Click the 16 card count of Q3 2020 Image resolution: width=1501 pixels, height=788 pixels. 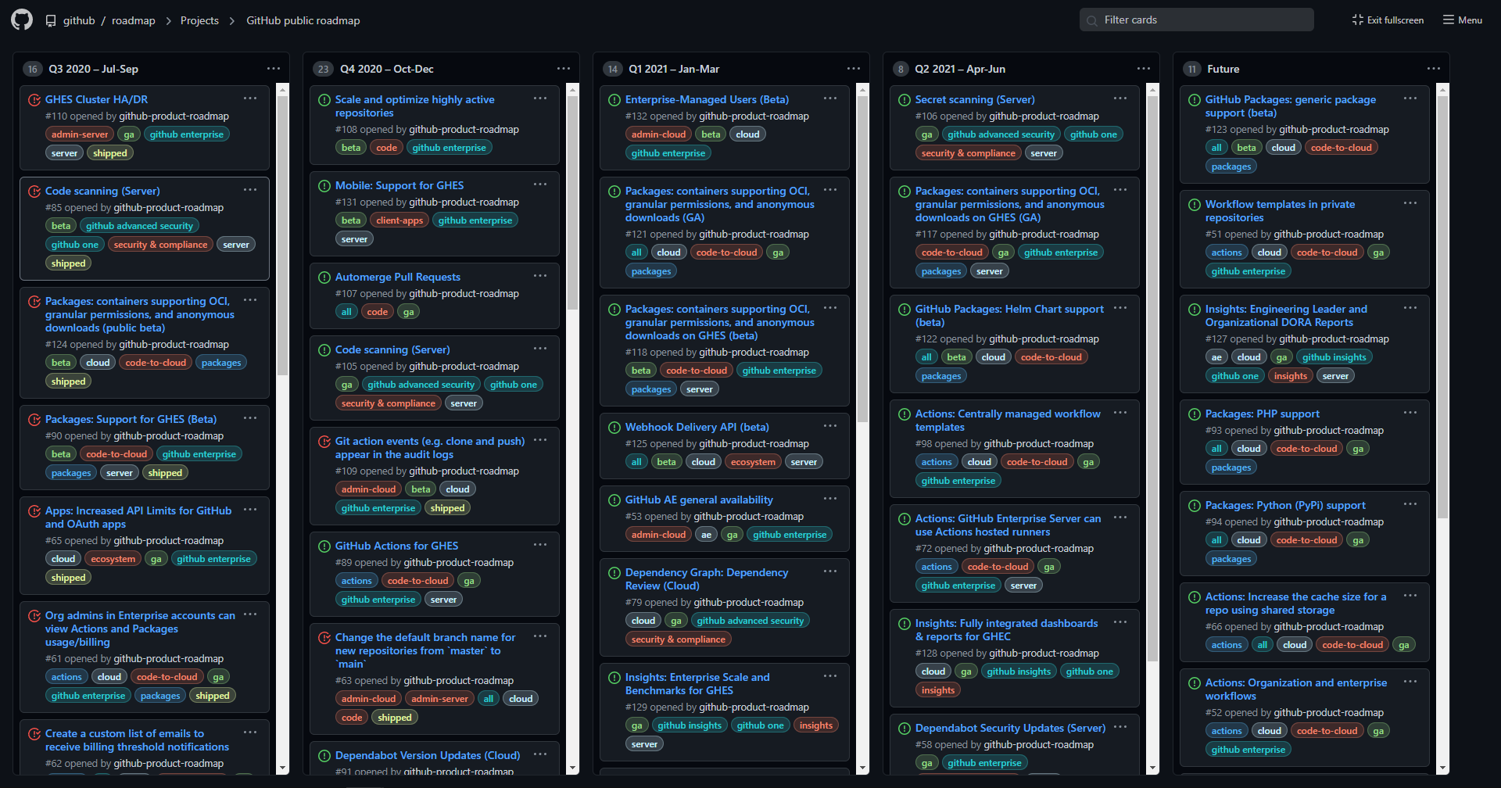32,69
